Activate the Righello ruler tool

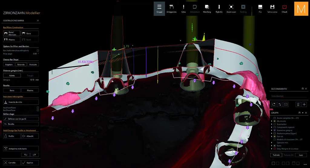(219, 8)
